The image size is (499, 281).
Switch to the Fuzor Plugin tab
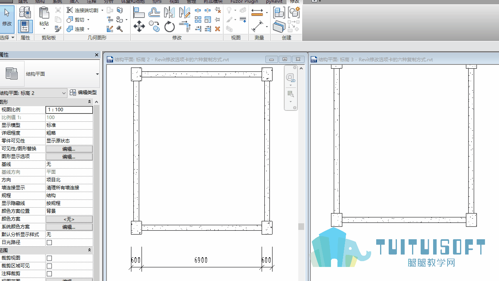pos(244,2)
